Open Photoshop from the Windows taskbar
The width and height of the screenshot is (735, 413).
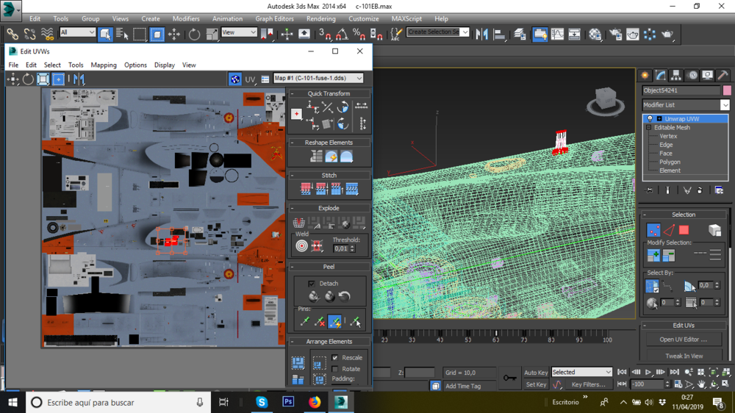pyautogui.click(x=288, y=402)
